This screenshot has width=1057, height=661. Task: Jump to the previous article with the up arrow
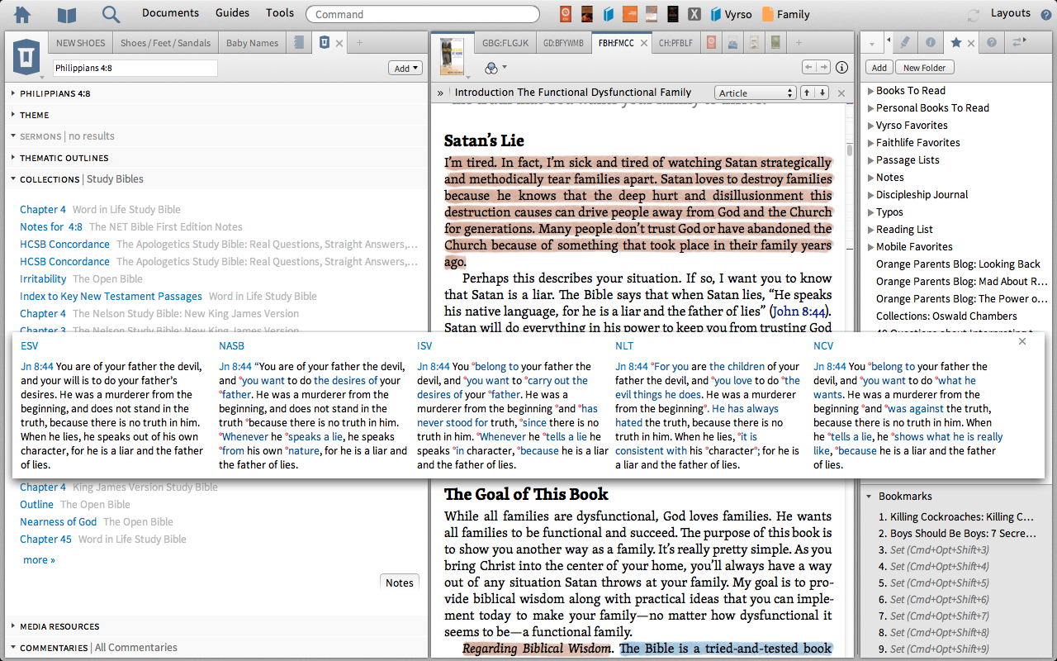(807, 93)
